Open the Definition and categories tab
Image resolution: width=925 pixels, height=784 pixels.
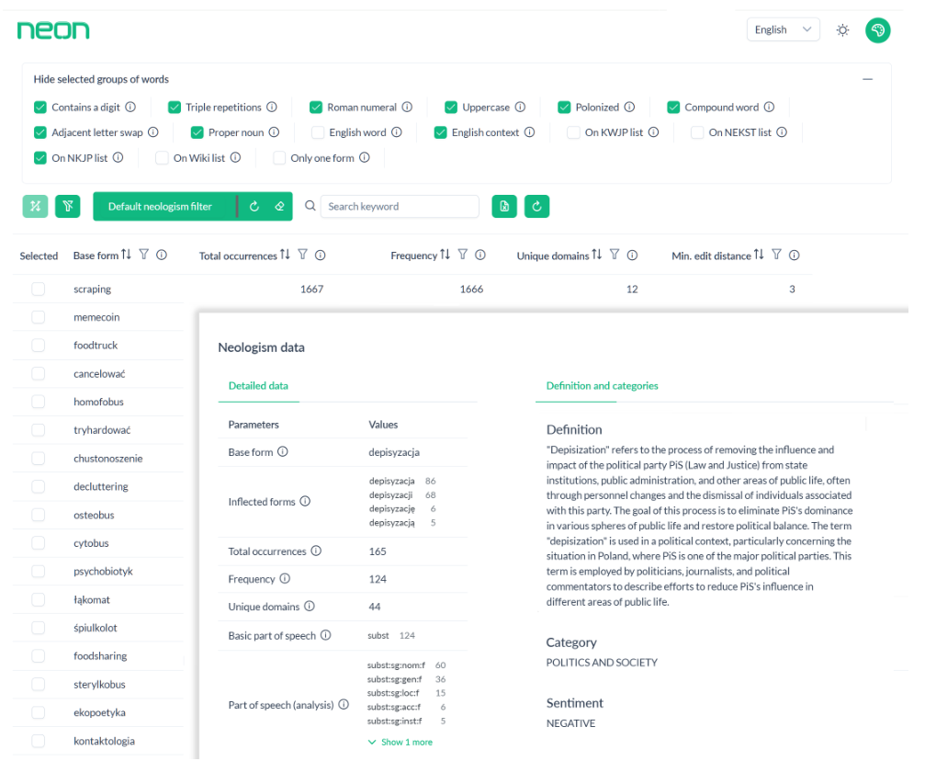(602, 386)
